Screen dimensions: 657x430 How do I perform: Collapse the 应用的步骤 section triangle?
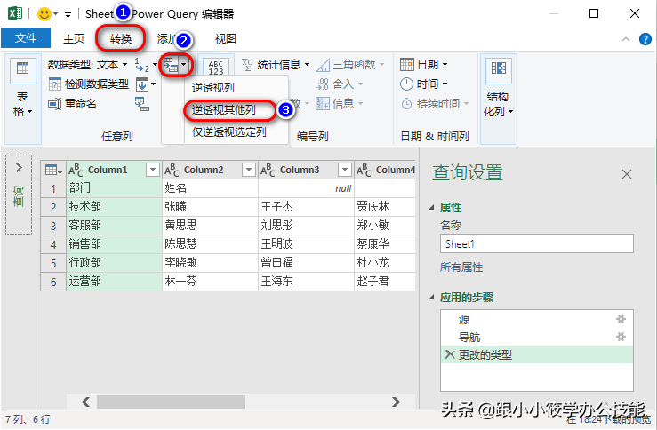coord(431,298)
